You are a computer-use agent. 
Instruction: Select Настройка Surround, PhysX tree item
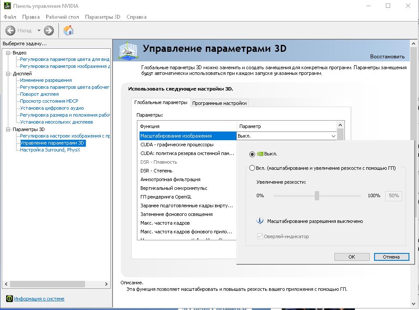[50, 150]
